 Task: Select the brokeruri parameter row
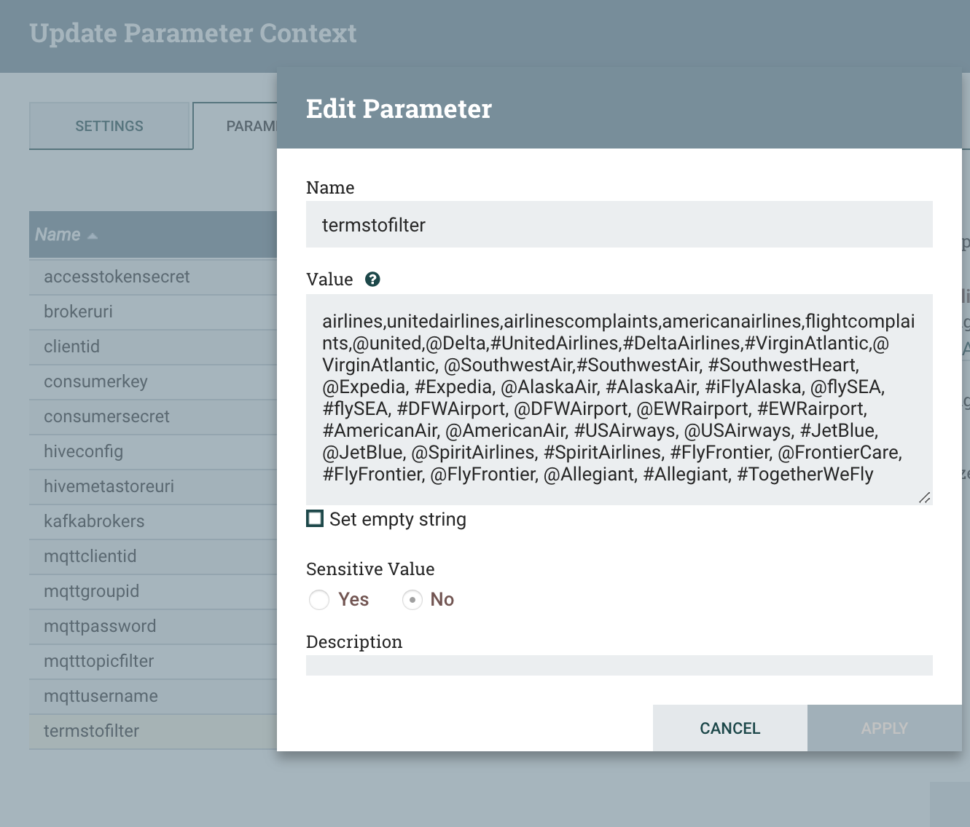[153, 312]
